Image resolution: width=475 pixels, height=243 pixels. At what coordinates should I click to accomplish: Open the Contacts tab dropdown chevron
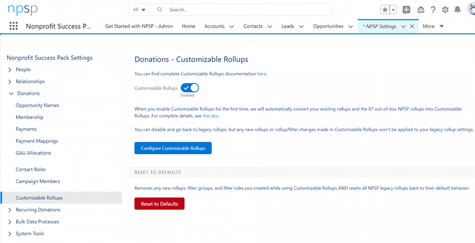[270, 27]
